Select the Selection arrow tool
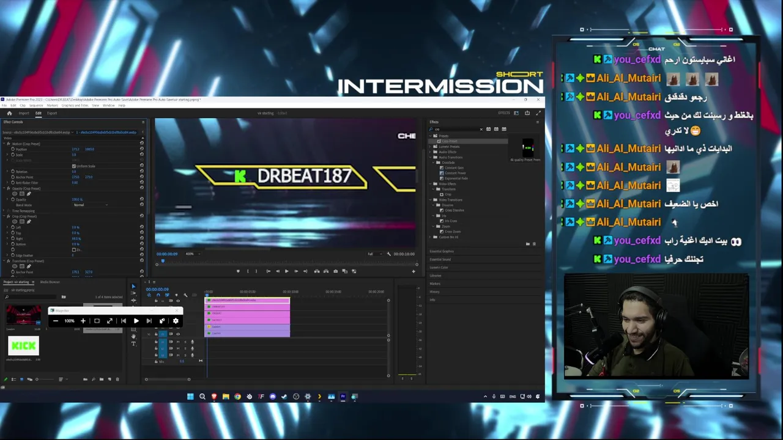The height and width of the screenshot is (440, 783). click(x=133, y=286)
